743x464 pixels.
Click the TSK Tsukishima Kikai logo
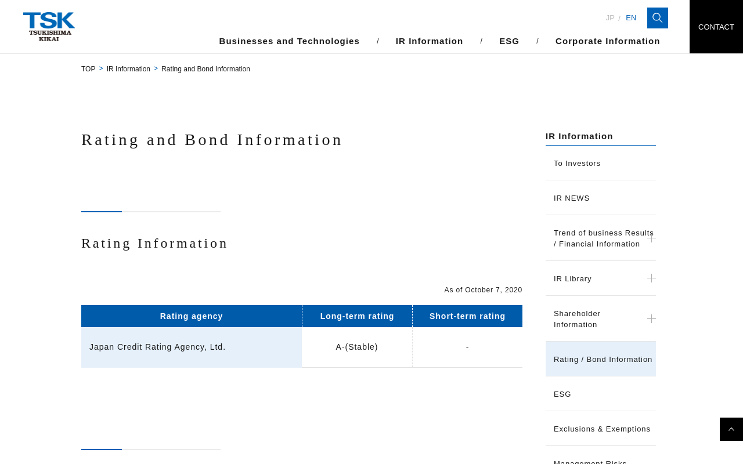[49, 27]
